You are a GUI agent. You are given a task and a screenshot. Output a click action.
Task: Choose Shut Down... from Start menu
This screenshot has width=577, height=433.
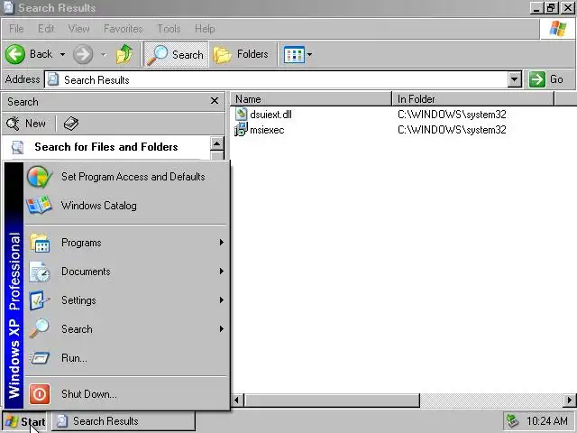click(126, 394)
